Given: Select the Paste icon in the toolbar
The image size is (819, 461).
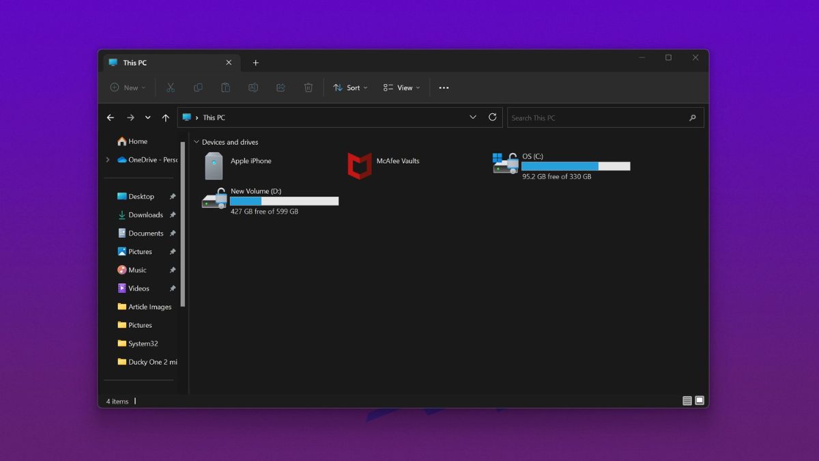Looking at the screenshot, I should (x=225, y=87).
